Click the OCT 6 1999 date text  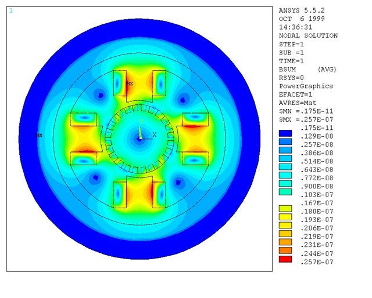(302, 19)
